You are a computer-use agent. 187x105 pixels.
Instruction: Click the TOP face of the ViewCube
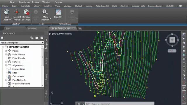pos(172,40)
